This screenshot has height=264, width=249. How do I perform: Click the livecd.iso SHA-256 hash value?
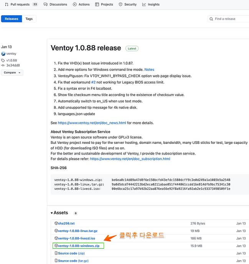click(x=171, y=189)
